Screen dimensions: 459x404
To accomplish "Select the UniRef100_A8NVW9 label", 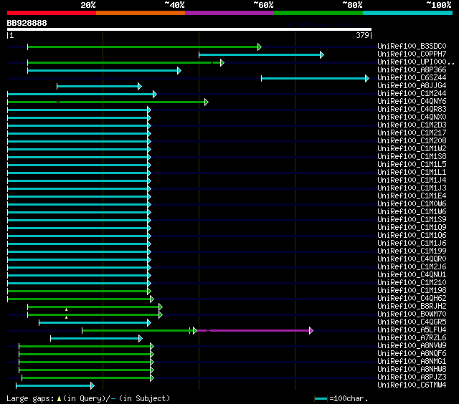I will tap(412, 346).
